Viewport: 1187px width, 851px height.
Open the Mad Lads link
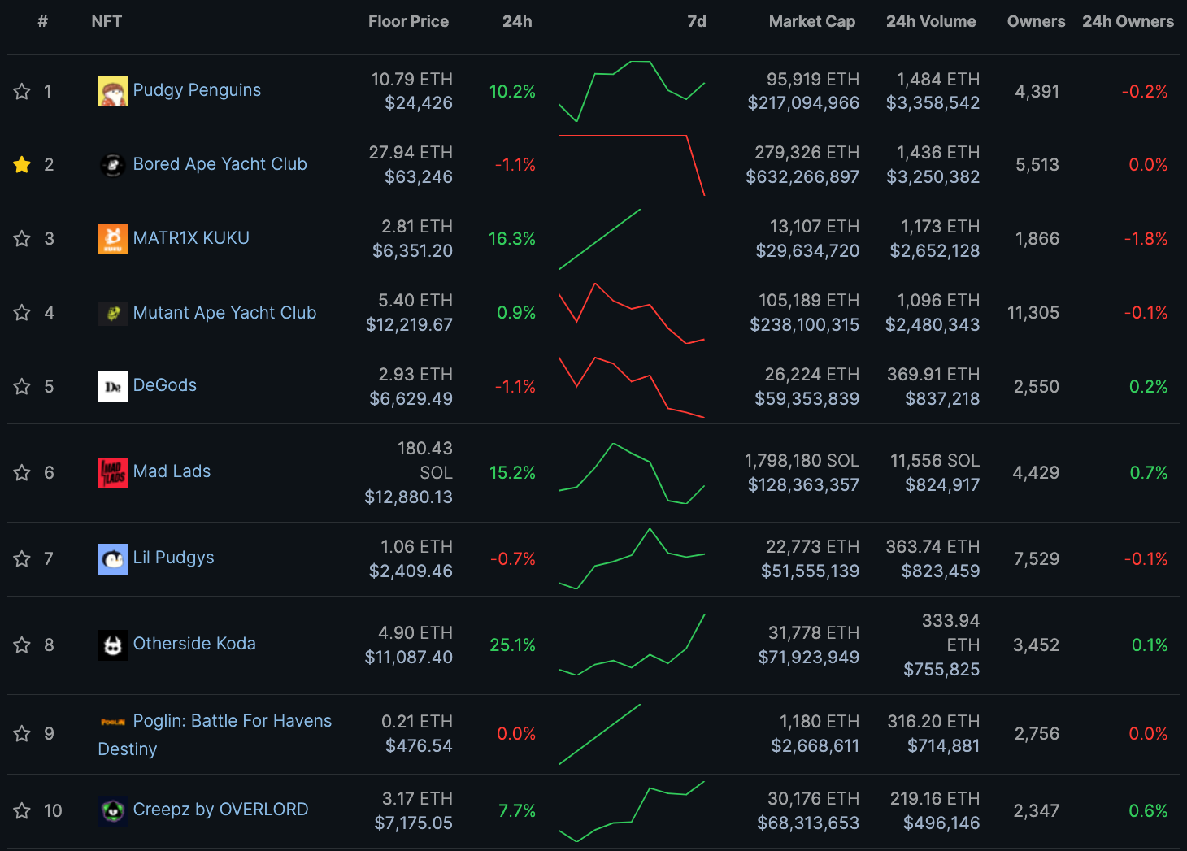172,471
